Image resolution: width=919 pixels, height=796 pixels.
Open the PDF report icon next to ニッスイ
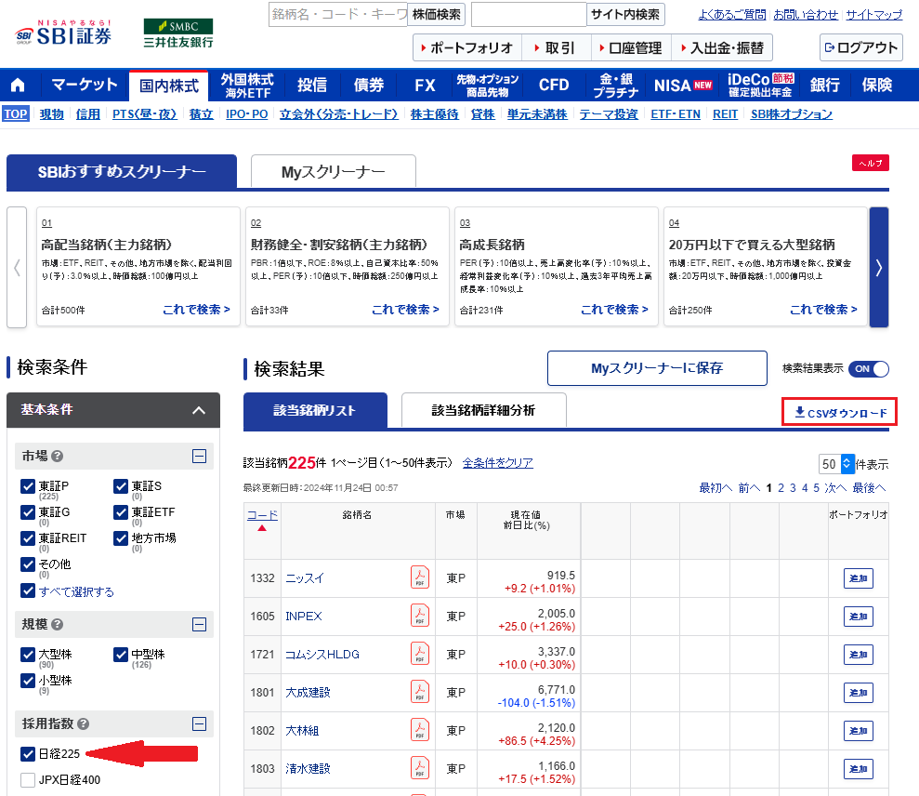[420, 577]
